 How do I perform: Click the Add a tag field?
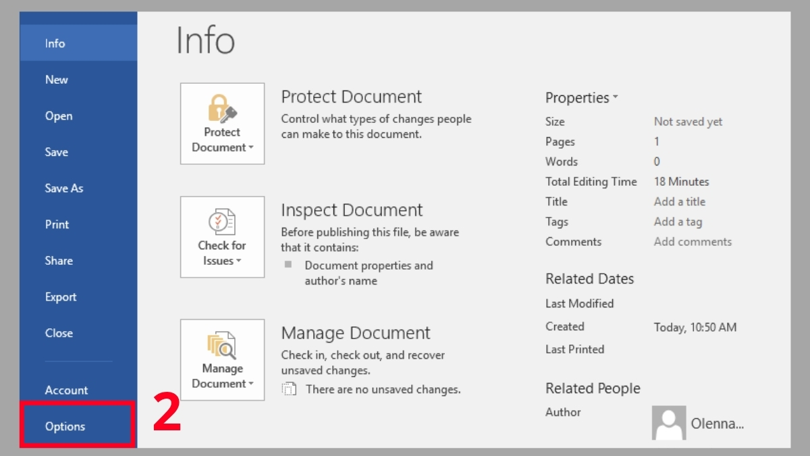678,222
